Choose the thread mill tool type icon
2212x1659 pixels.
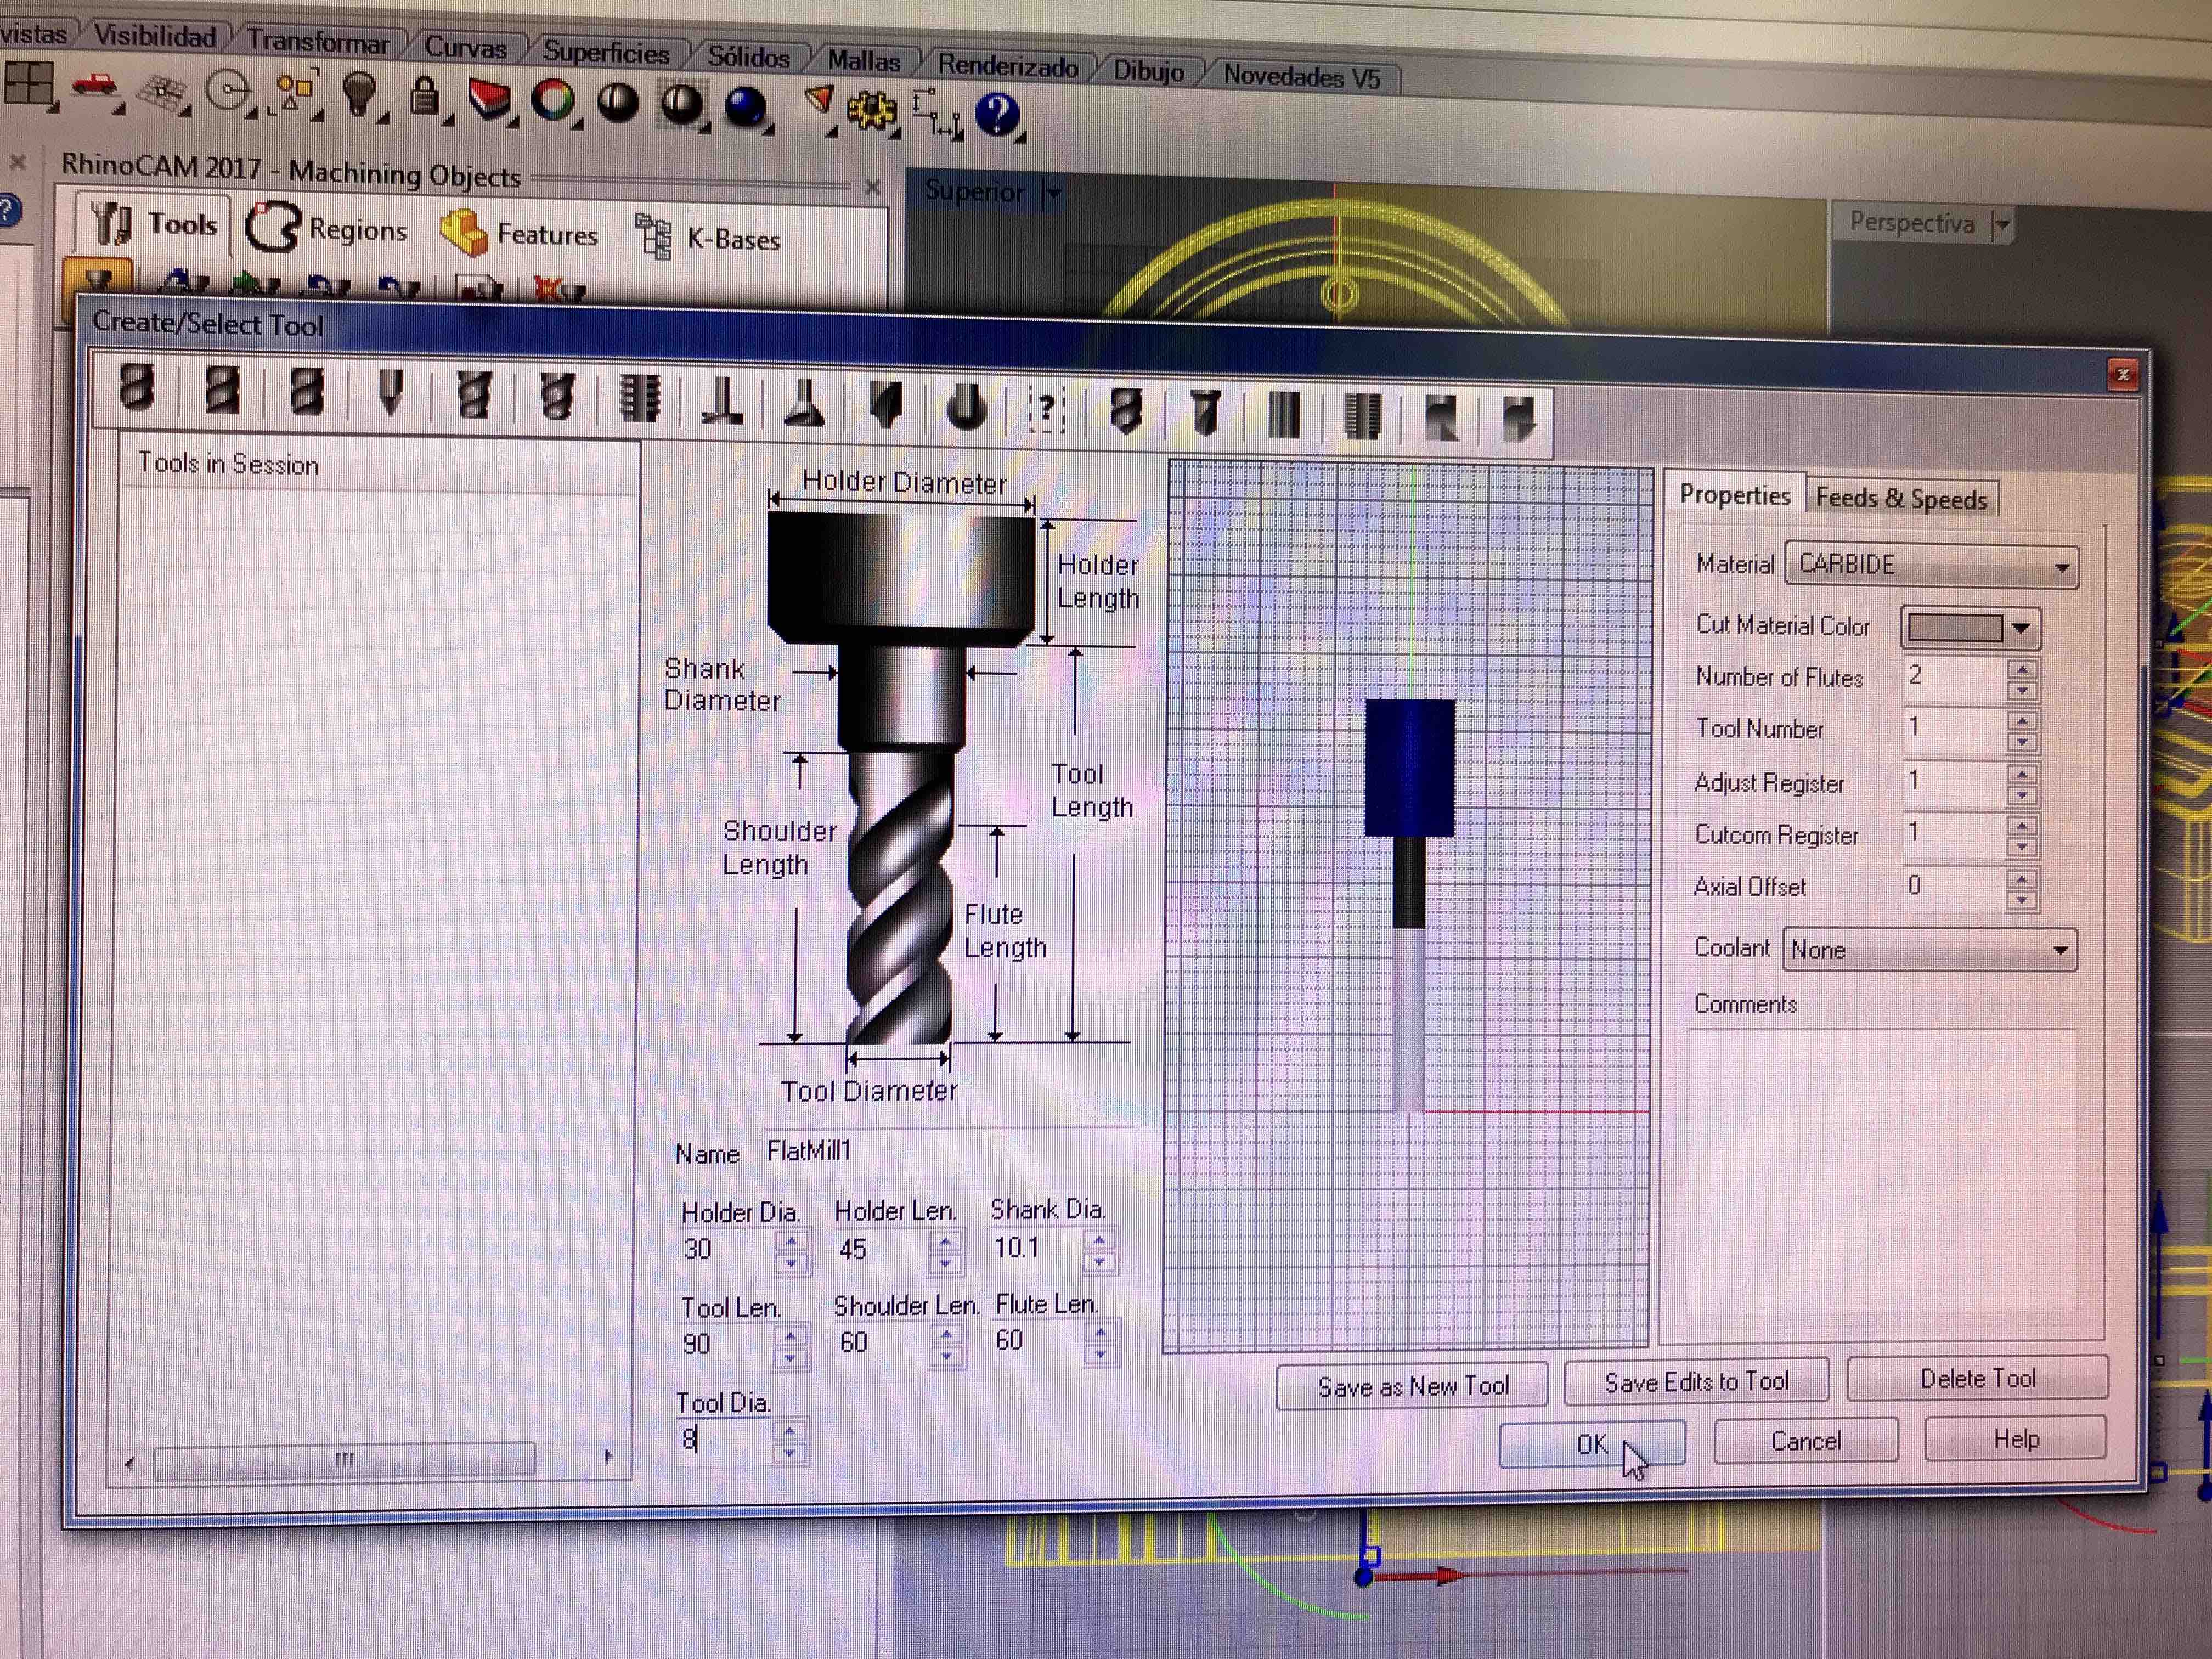coord(639,398)
